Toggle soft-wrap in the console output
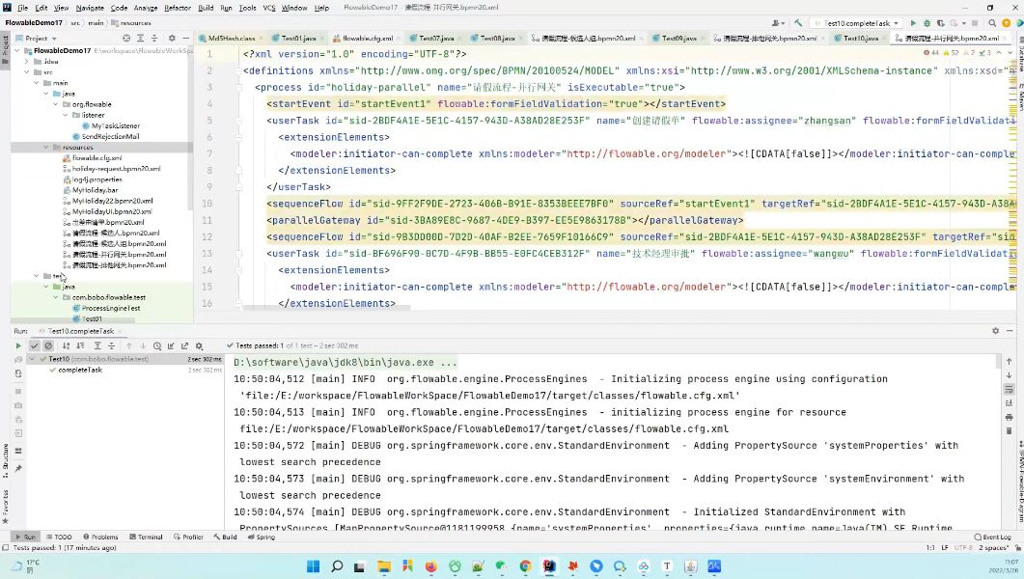 [1009, 389]
